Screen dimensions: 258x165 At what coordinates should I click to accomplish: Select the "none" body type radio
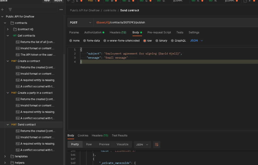[71, 40]
